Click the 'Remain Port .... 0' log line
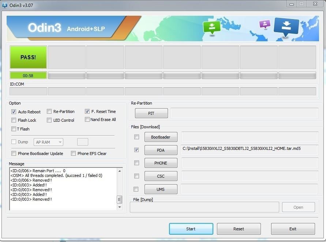 click(38, 171)
